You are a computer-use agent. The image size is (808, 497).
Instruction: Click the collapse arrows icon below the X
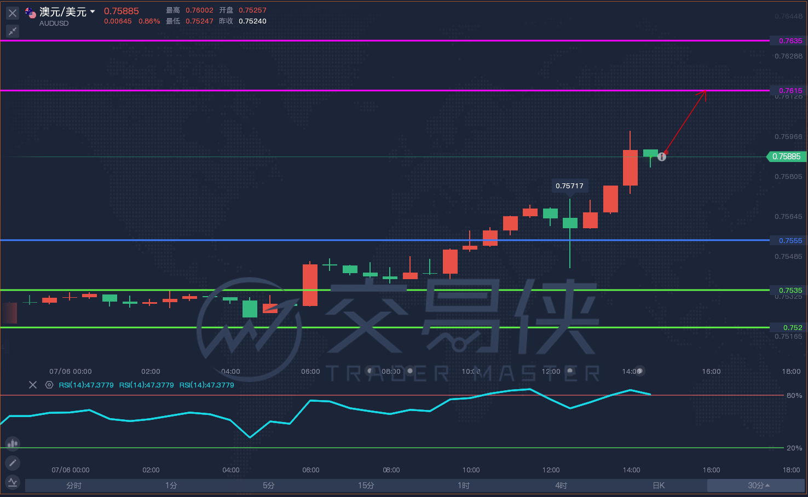[13, 31]
